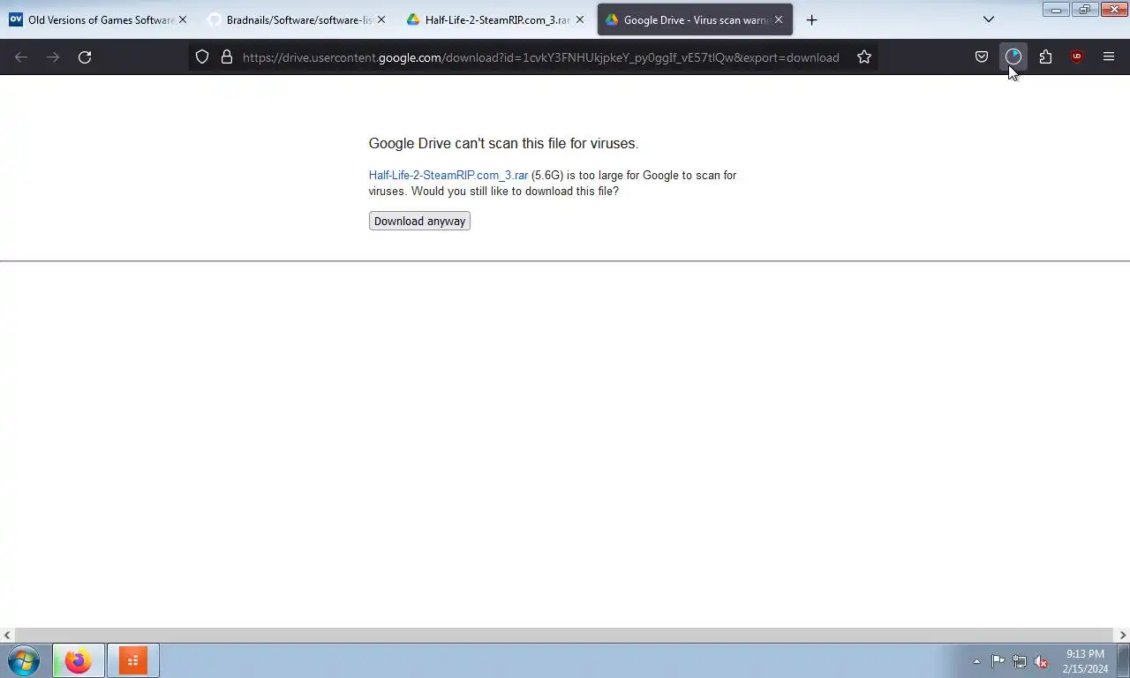The height and width of the screenshot is (678, 1130).
Task: Open the extensions puzzle menu
Action: pos(1045,56)
